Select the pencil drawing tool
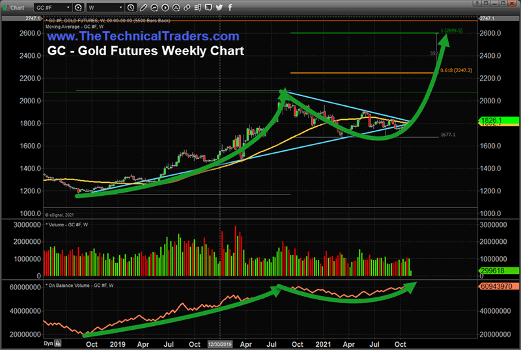This screenshot has height=350, width=521. (x=143, y=7)
